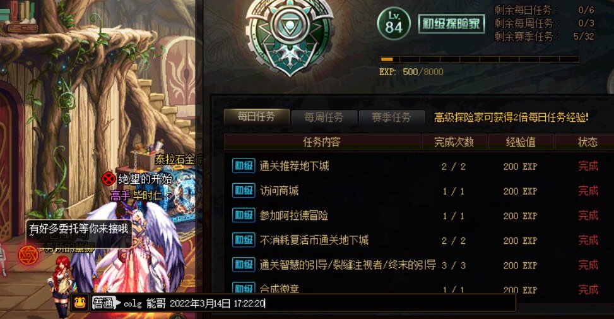Image resolution: width=614 pixels, height=319 pixels.
Task: Click 完成 status for 通关推荐地下城
Action: coord(588,166)
